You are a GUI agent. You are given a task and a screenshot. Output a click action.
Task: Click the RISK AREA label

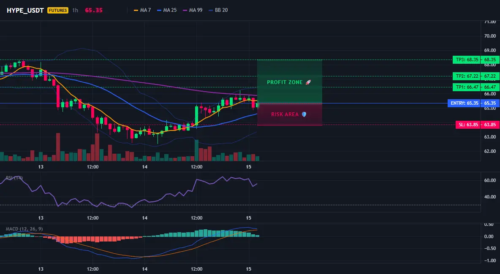(x=285, y=114)
